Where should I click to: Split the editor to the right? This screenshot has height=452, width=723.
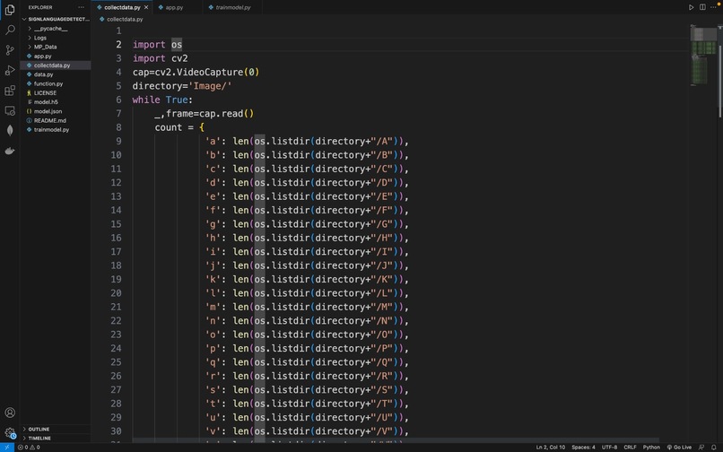(x=702, y=7)
